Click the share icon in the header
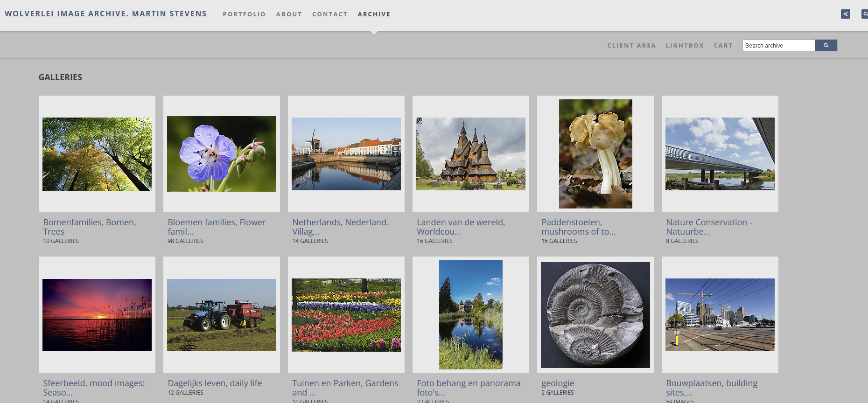The image size is (868, 403). pyautogui.click(x=845, y=14)
